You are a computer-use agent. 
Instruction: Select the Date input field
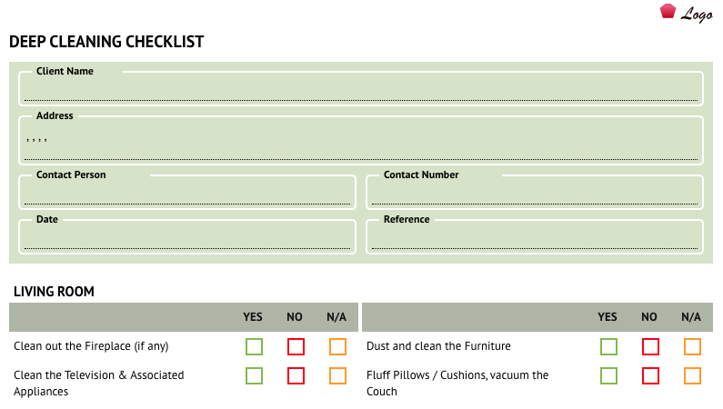tap(187, 238)
